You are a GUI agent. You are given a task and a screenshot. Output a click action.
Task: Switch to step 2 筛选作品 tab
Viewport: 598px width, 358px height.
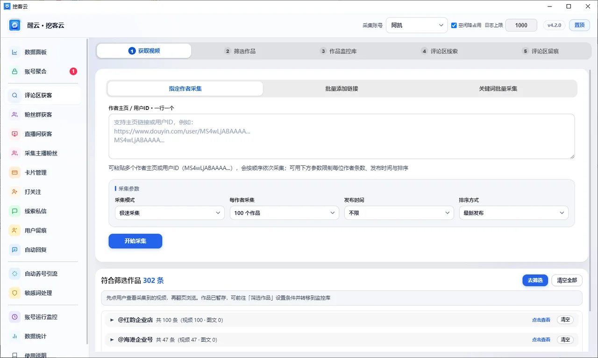[x=240, y=51]
